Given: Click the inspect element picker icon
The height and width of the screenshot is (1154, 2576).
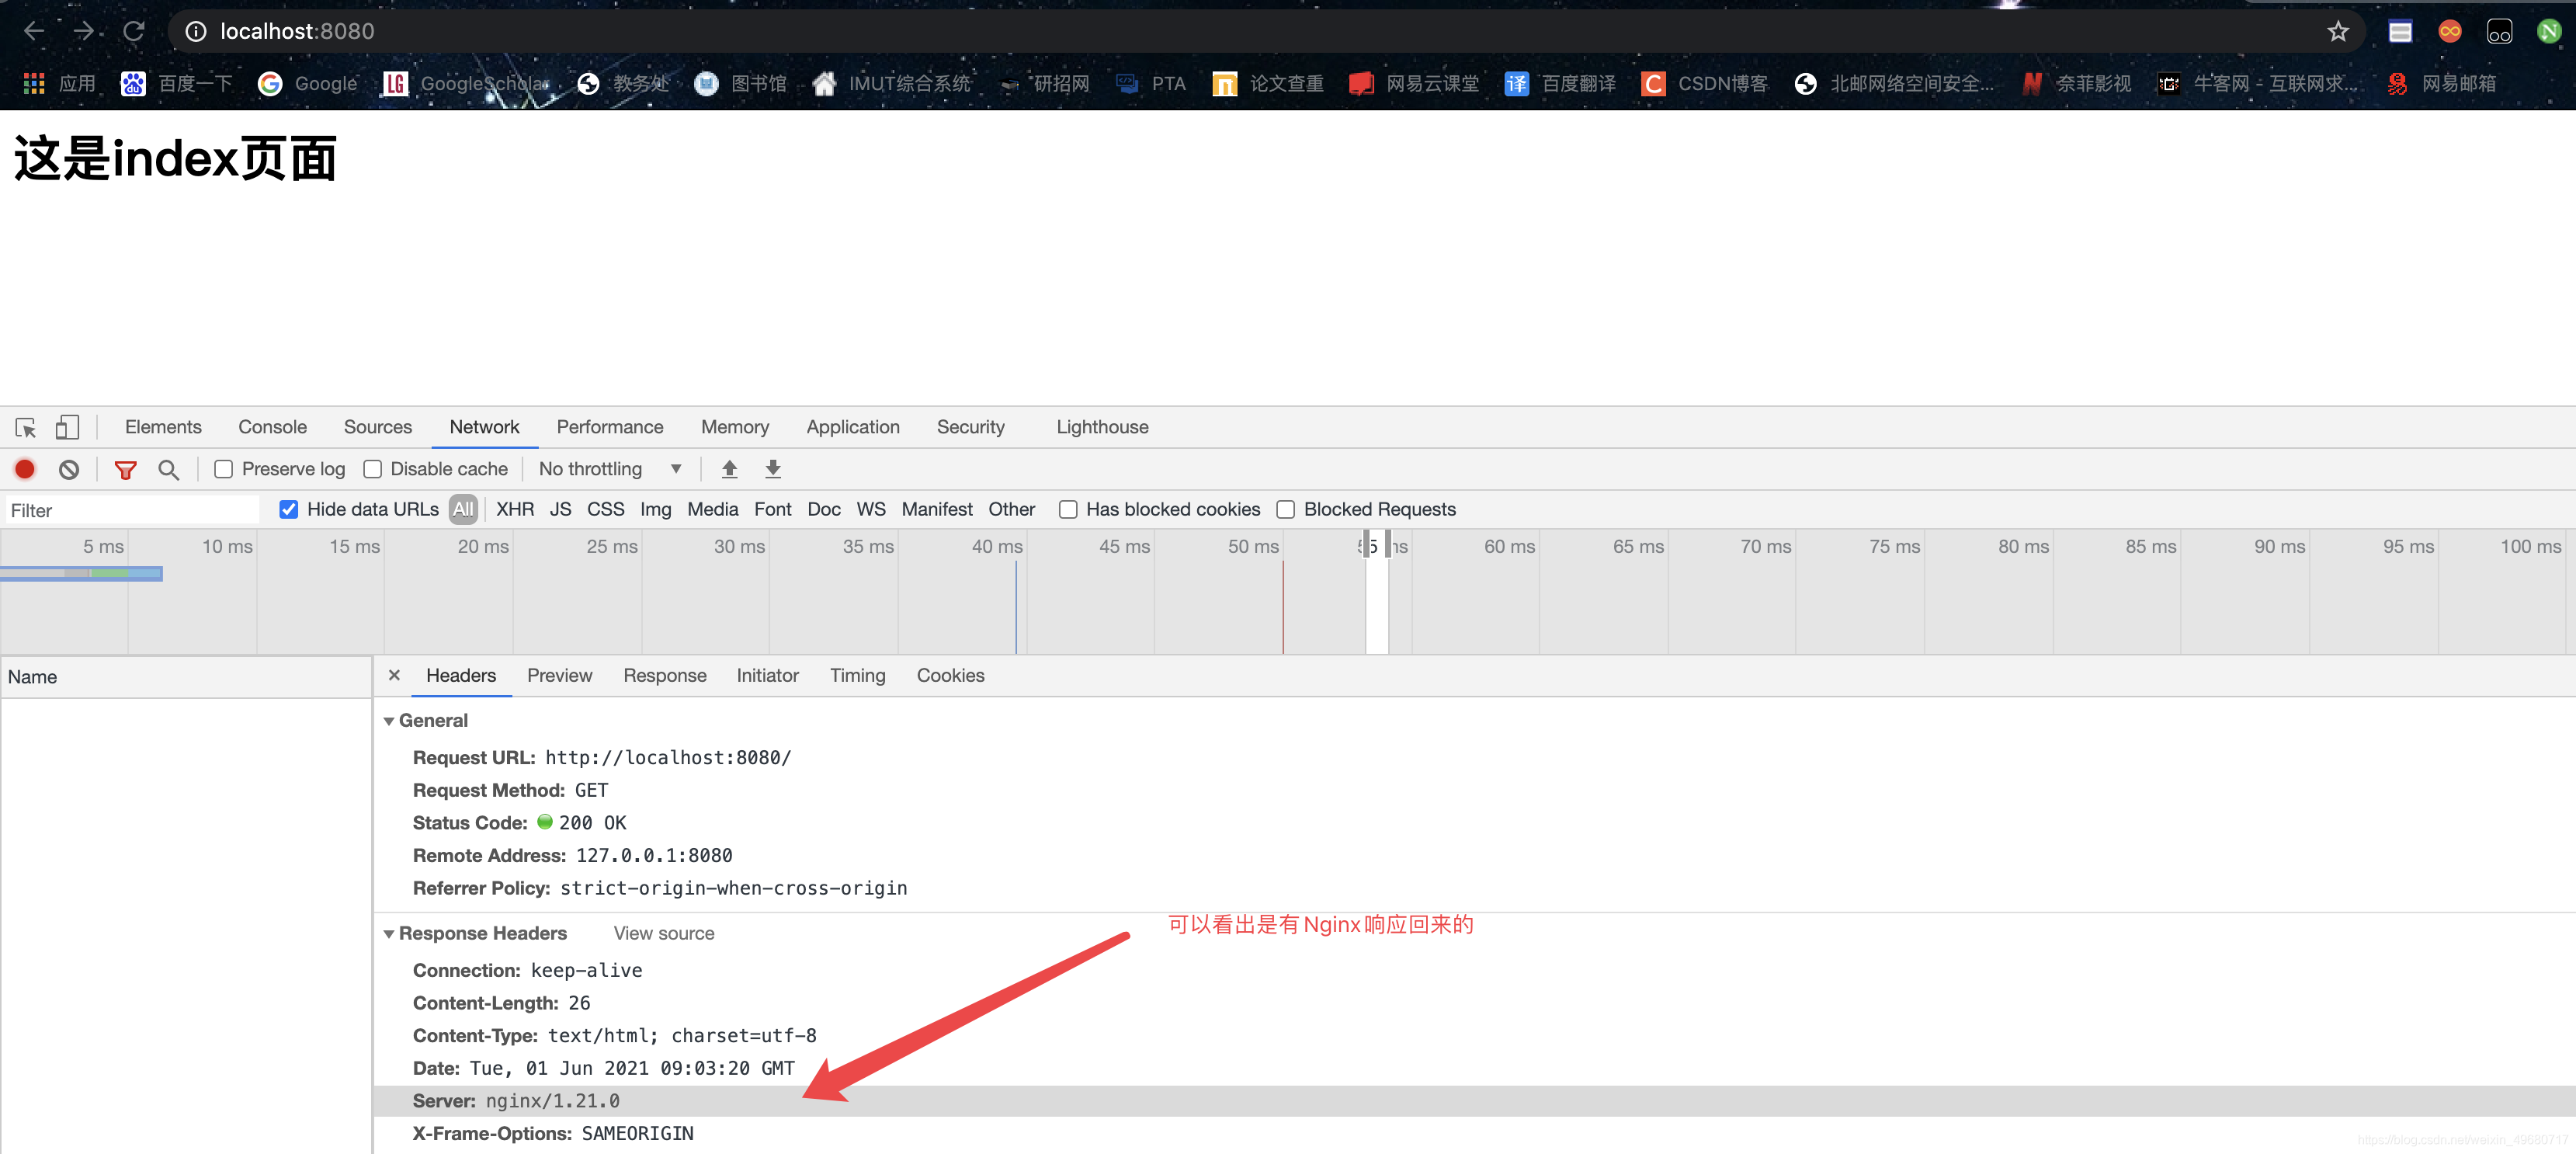Looking at the screenshot, I should click(26, 428).
